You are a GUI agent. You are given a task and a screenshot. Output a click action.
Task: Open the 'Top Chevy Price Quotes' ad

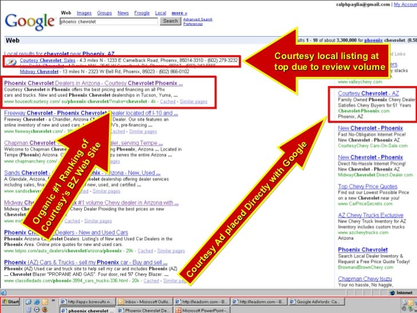click(x=368, y=186)
